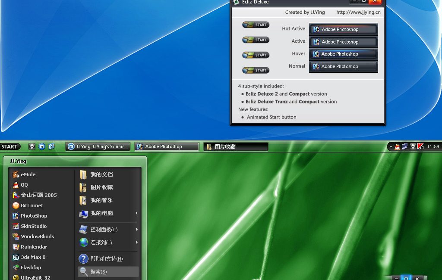Switch to Adobe Photoshop taskbar button
The width and height of the screenshot is (442, 280).
click(x=167, y=146)
